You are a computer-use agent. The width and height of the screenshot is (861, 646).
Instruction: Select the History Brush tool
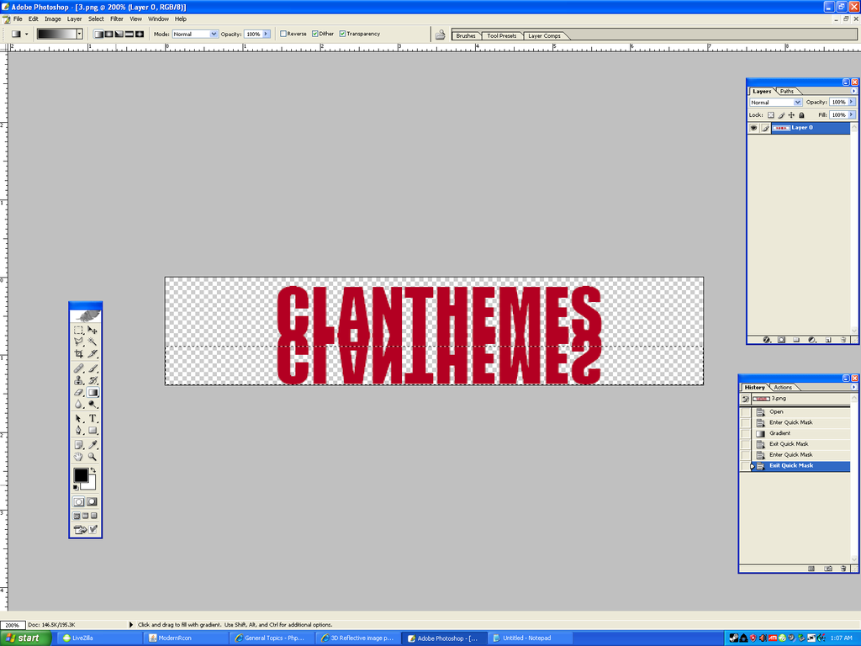pos(92,380)
